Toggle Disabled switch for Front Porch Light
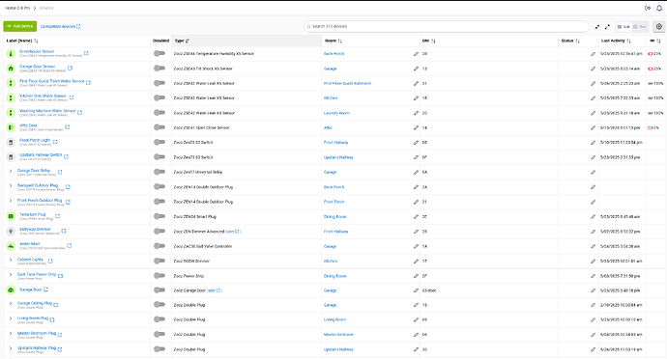The image size is (667, 359). (x=159, y=142)
